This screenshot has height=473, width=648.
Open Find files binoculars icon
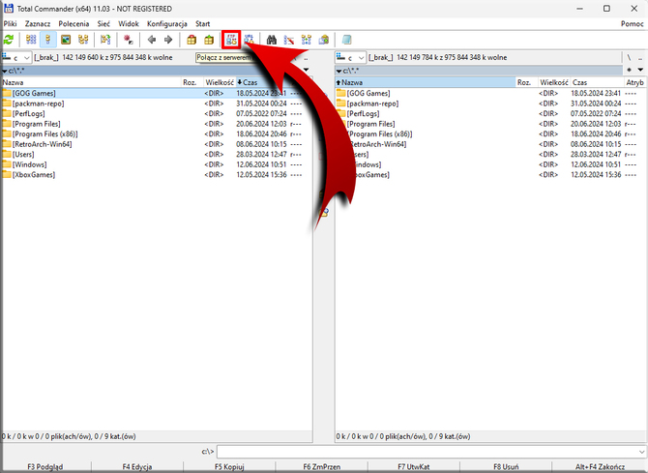[272, 40]
